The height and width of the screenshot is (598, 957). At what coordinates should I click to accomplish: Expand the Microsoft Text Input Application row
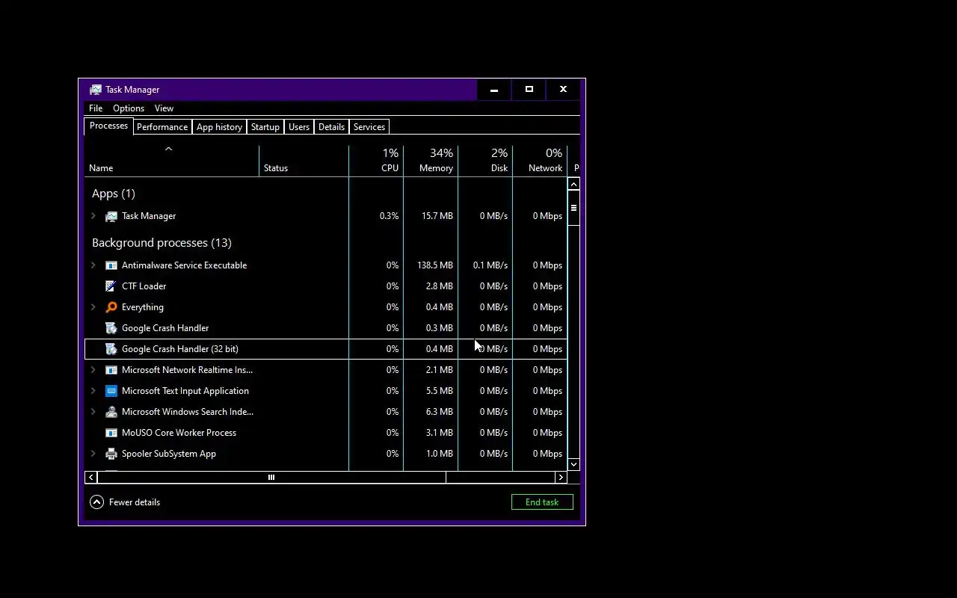click(93, 391)
